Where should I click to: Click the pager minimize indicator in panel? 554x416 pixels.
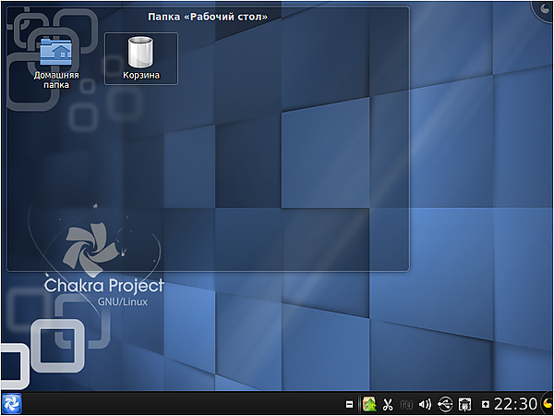(x=350, y=404)
